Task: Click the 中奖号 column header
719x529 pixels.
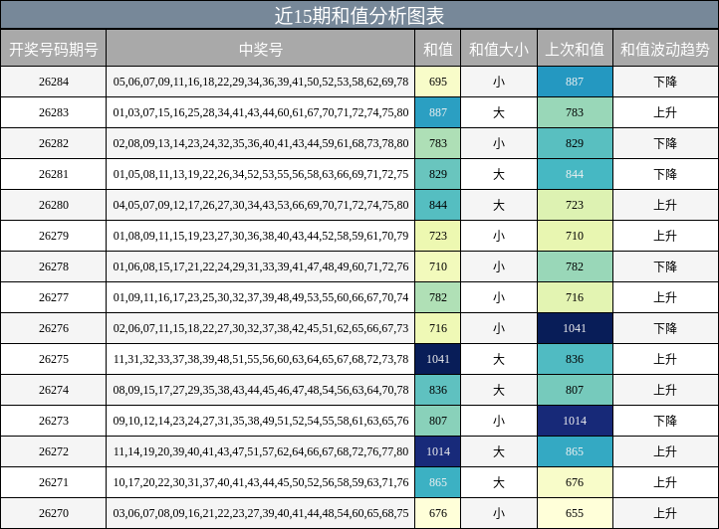Action: coord(261,49)
